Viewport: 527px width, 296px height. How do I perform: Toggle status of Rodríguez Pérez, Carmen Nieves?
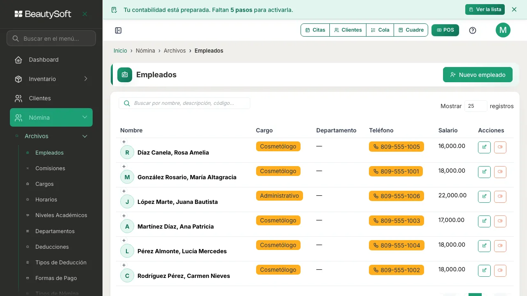500,271
